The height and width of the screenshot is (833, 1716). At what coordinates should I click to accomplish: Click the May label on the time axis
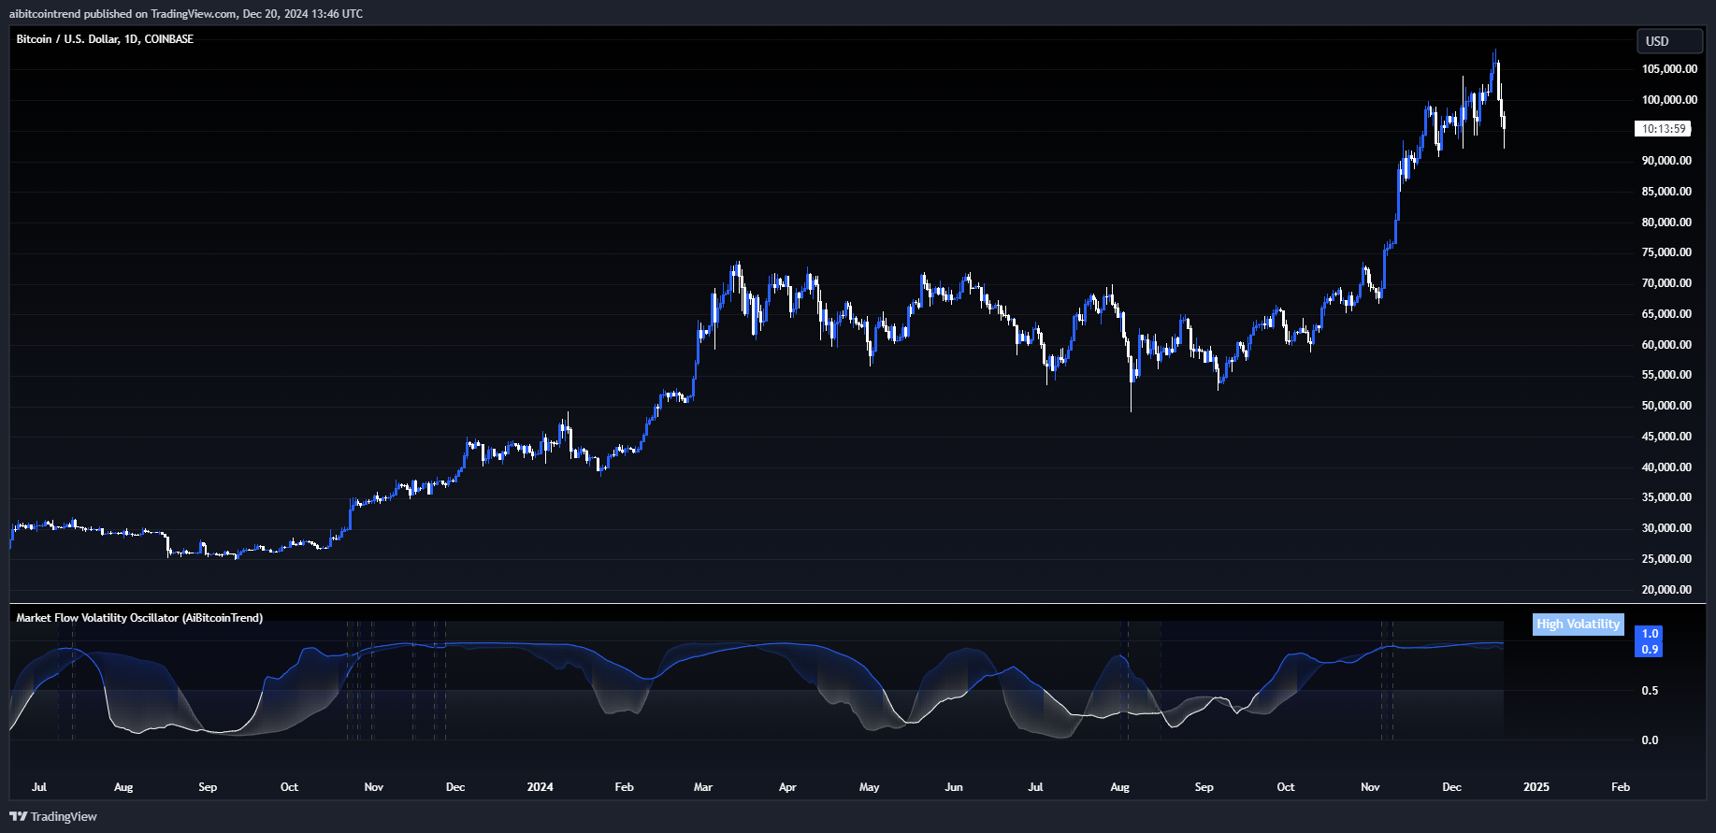(x=870, y=787)
